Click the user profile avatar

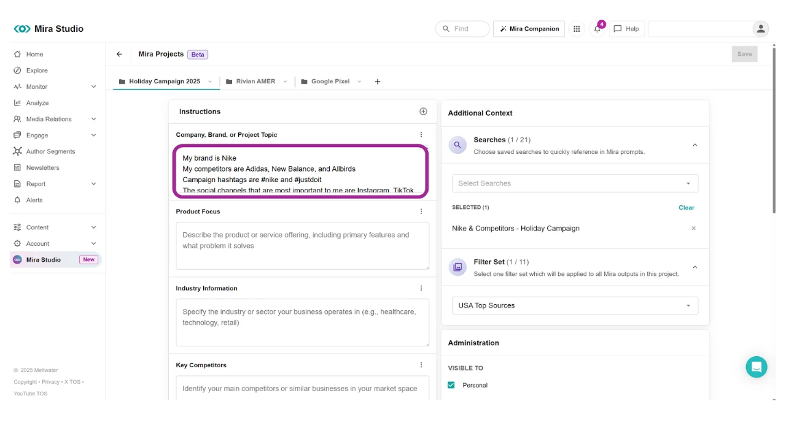tap(761, 29)
